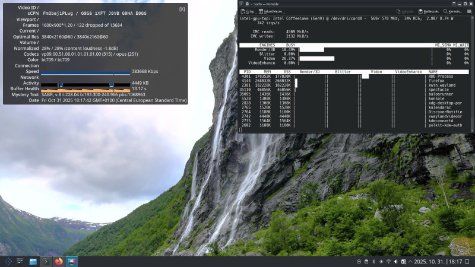This screenshot has height=267, width=475.
Task: Click the 'RDD Process' row name
Action: click(x=441, y=77)
